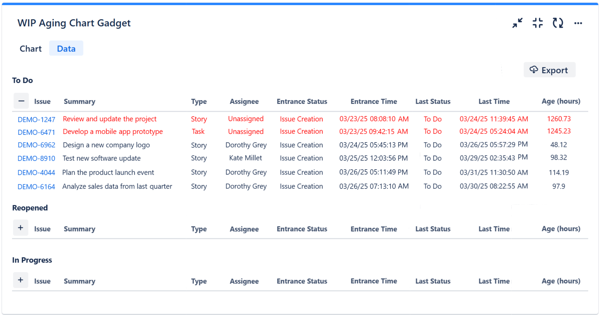Click the cloud download icon on Export
Image resolution: width=600 pixels, height=317 pixels.
tap(533, 69)
